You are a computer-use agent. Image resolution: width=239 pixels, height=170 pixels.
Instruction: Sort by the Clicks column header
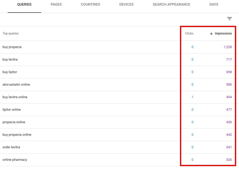click(189, 33)
